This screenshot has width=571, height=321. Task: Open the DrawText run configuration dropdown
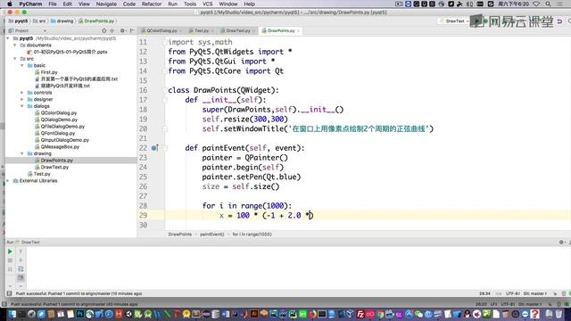(455, 21)
